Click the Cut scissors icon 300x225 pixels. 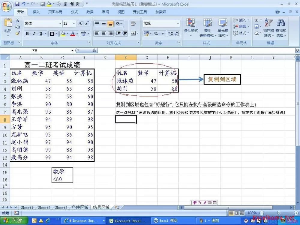click(x=17, y=20)
